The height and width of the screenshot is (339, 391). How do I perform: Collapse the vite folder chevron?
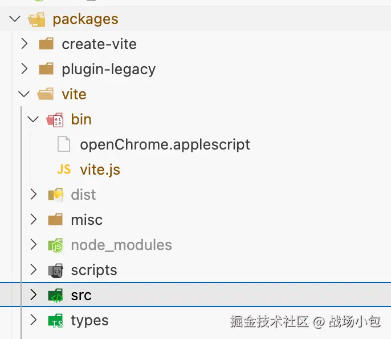(24, 94)
